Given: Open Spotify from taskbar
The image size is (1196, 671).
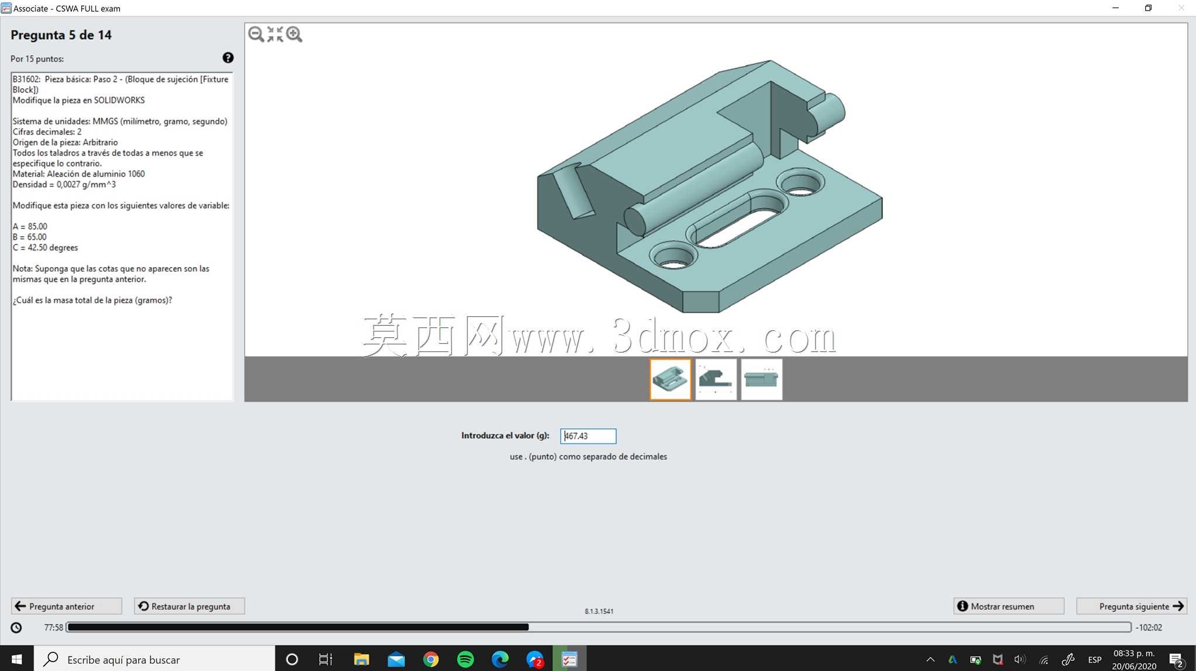Looking at the screenshot, I should pos(465,659).
